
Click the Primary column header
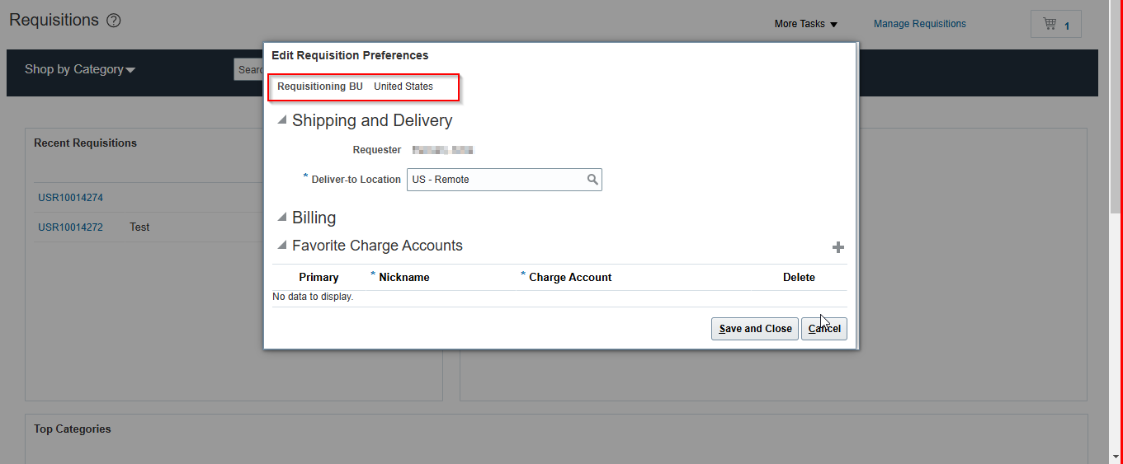coord(318,278)
